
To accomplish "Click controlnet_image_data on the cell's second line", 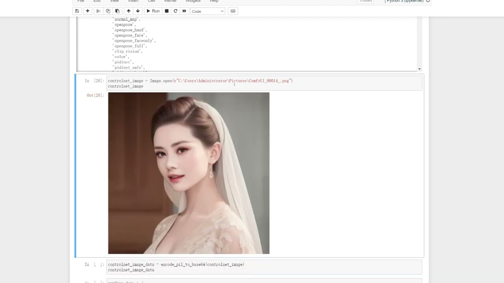I will pyautogui.click(x=131, y=270).
